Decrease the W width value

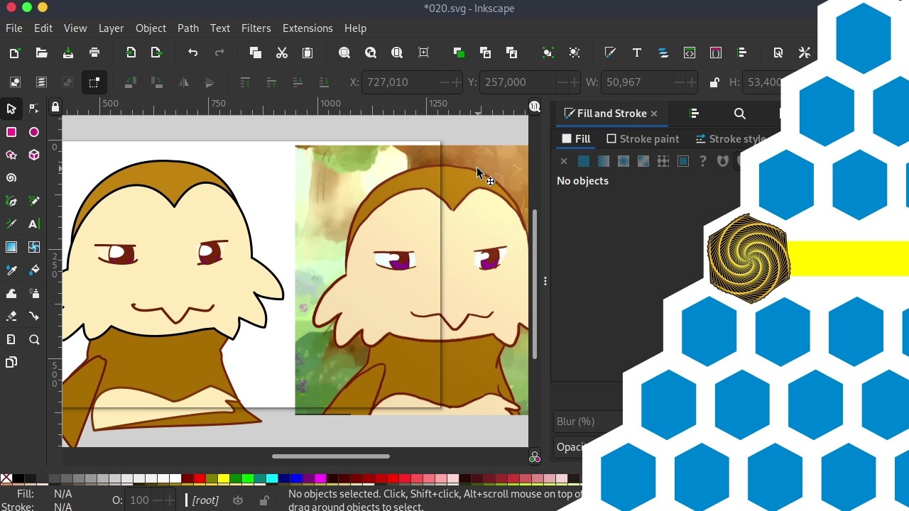(x=680, y=82)
